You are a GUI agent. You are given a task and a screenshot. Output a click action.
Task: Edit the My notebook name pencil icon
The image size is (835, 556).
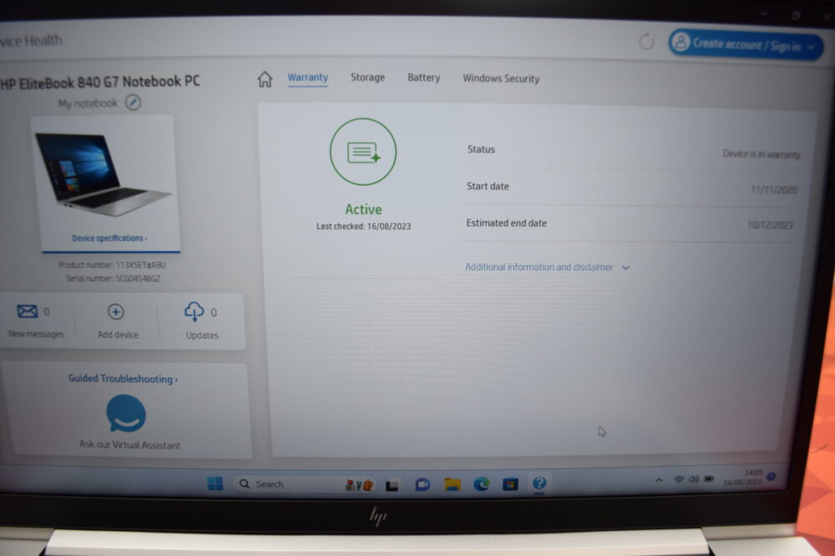pyautogui.click(x=133, y=102)
